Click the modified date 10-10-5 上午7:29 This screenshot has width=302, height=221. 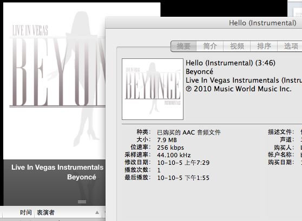point(183,163)
